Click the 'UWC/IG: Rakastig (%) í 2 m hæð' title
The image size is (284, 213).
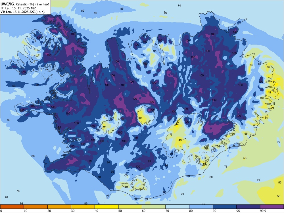25,4
